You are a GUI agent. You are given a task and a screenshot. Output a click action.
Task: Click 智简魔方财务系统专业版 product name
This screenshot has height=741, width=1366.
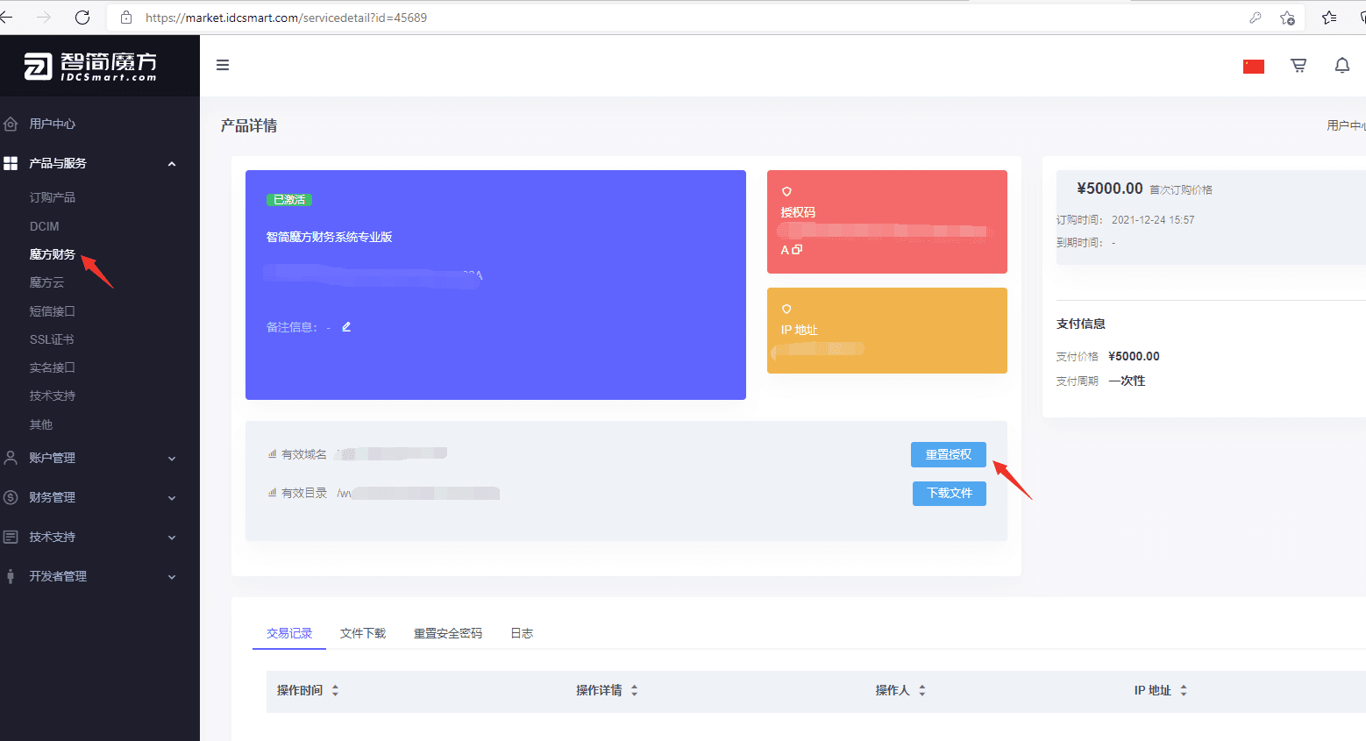point(330,237)
